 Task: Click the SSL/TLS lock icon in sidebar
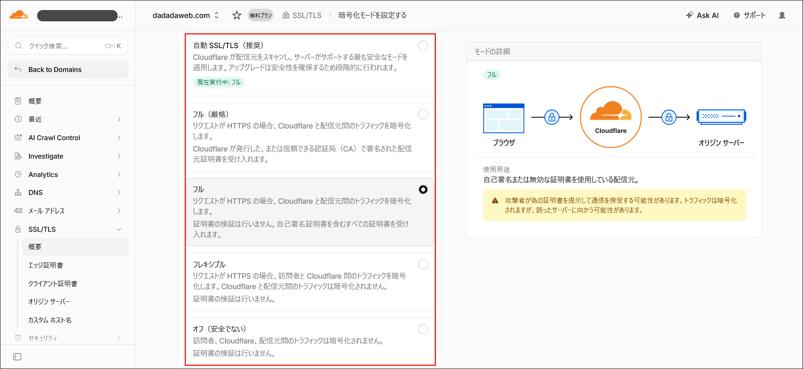tap(18, 229)
